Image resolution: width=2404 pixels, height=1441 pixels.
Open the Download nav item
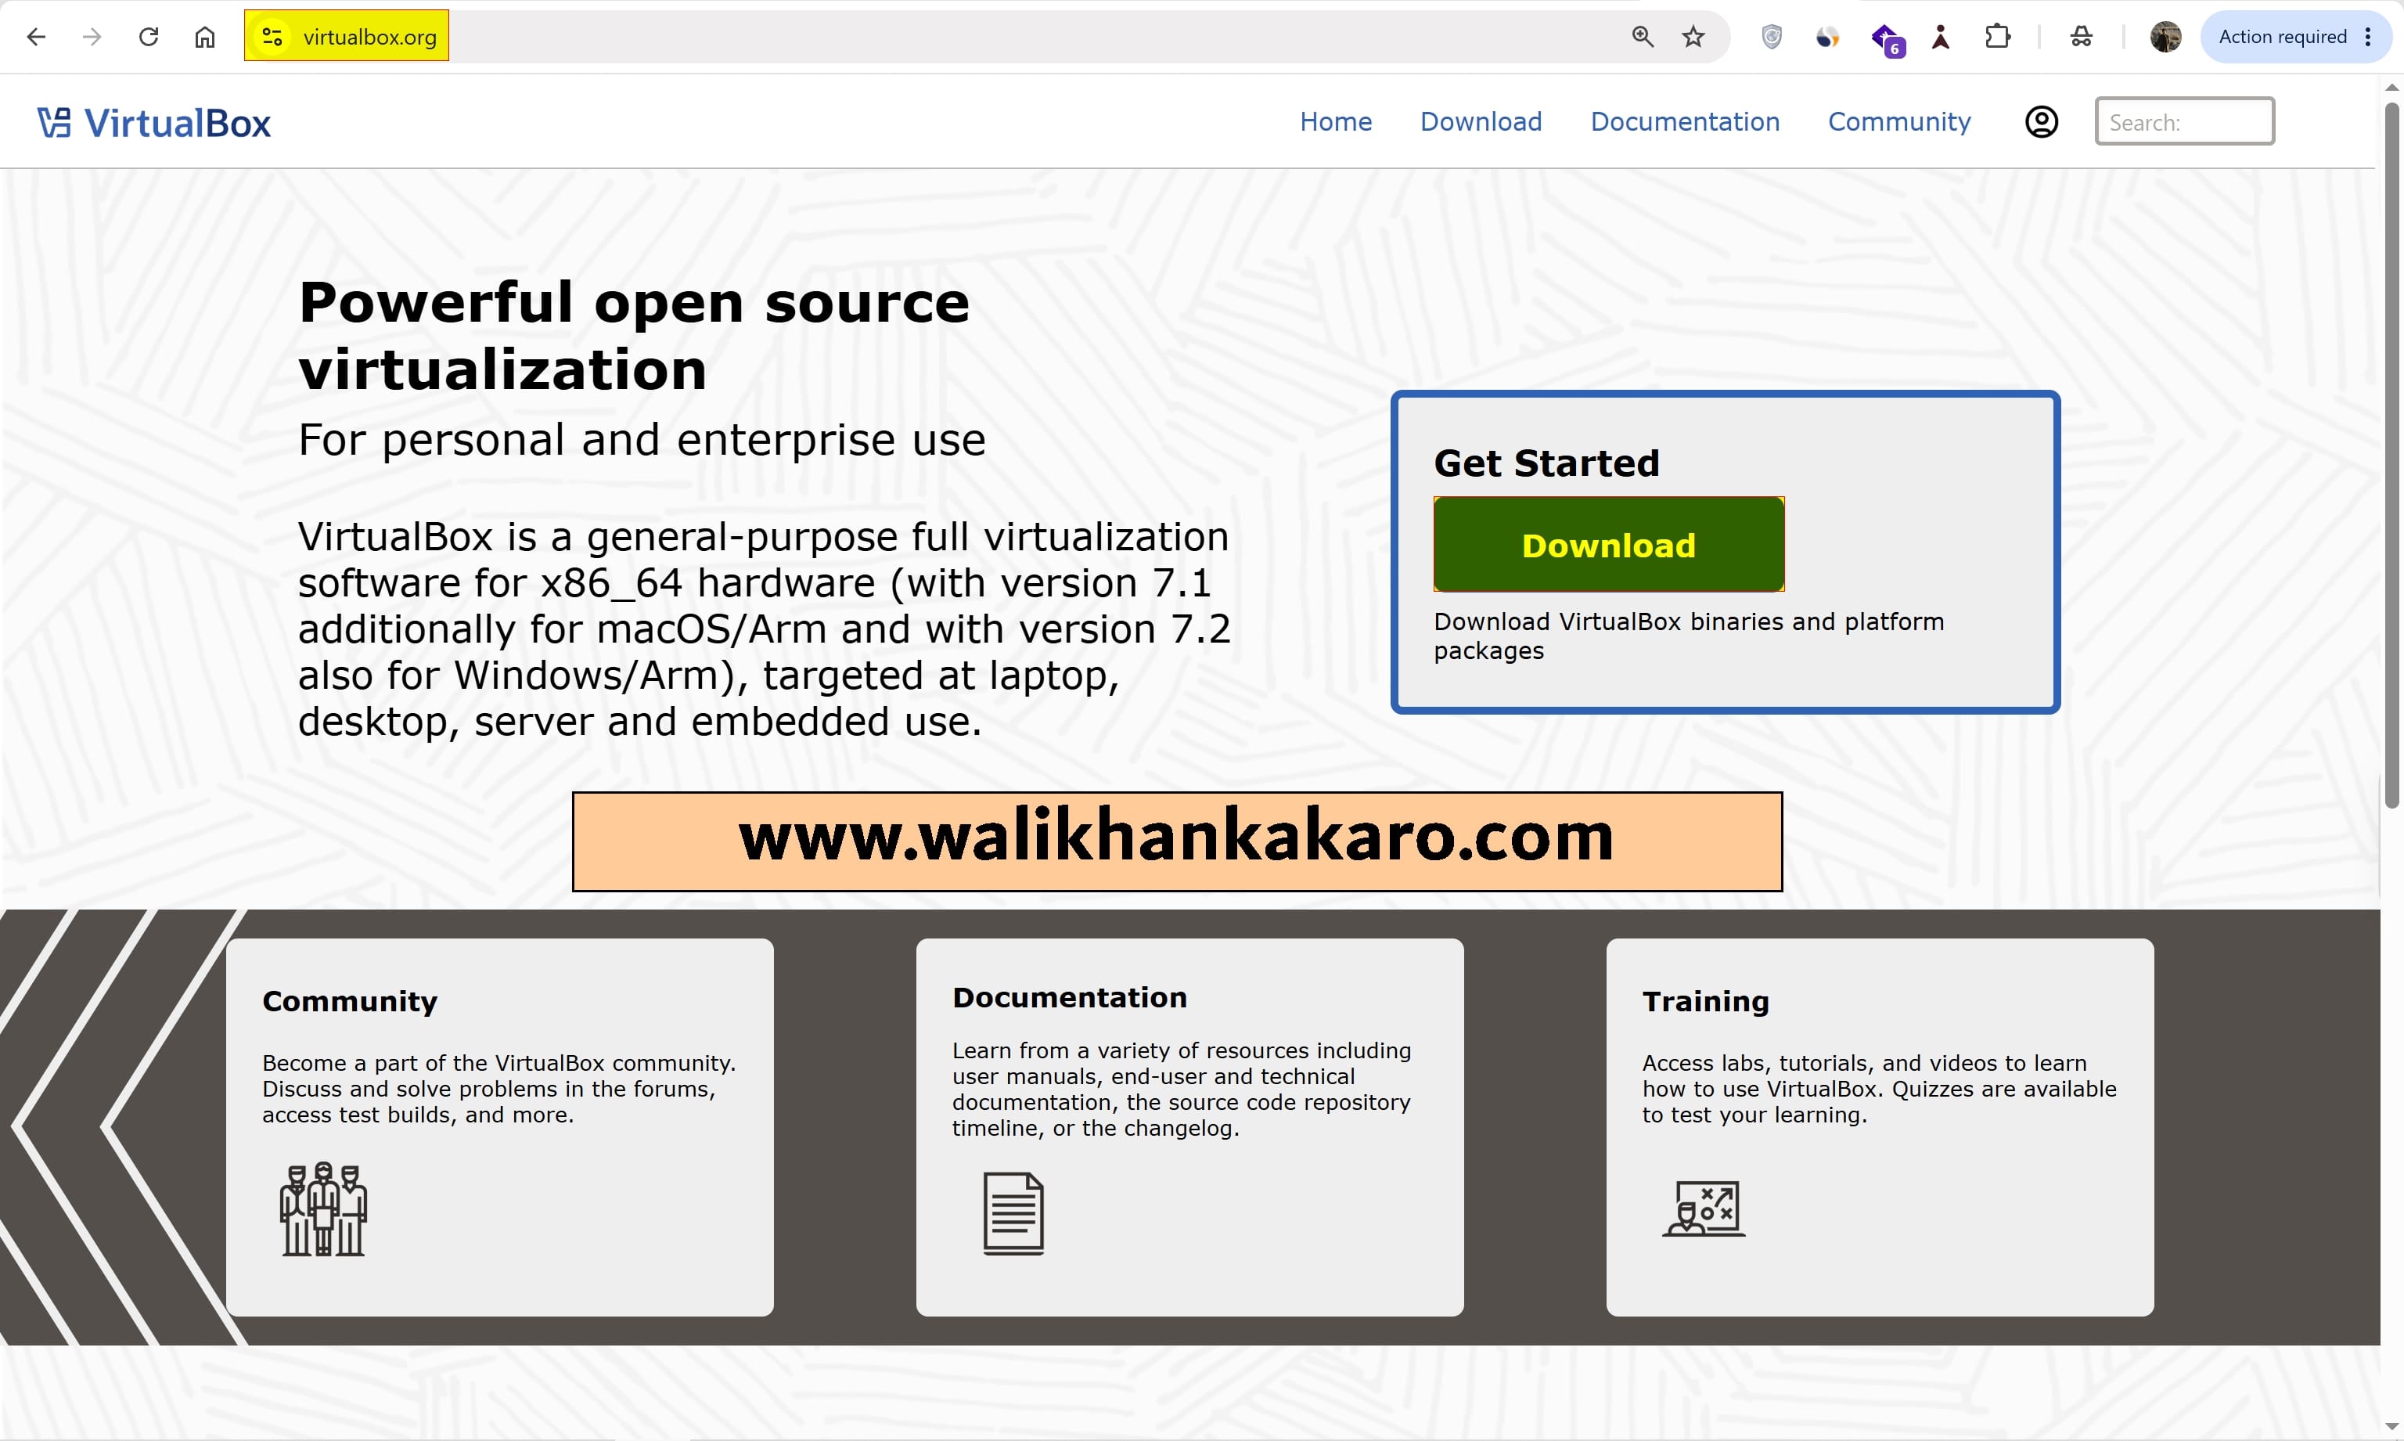point(1480,121)
